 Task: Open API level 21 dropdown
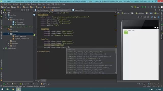[x=156, y=13]
